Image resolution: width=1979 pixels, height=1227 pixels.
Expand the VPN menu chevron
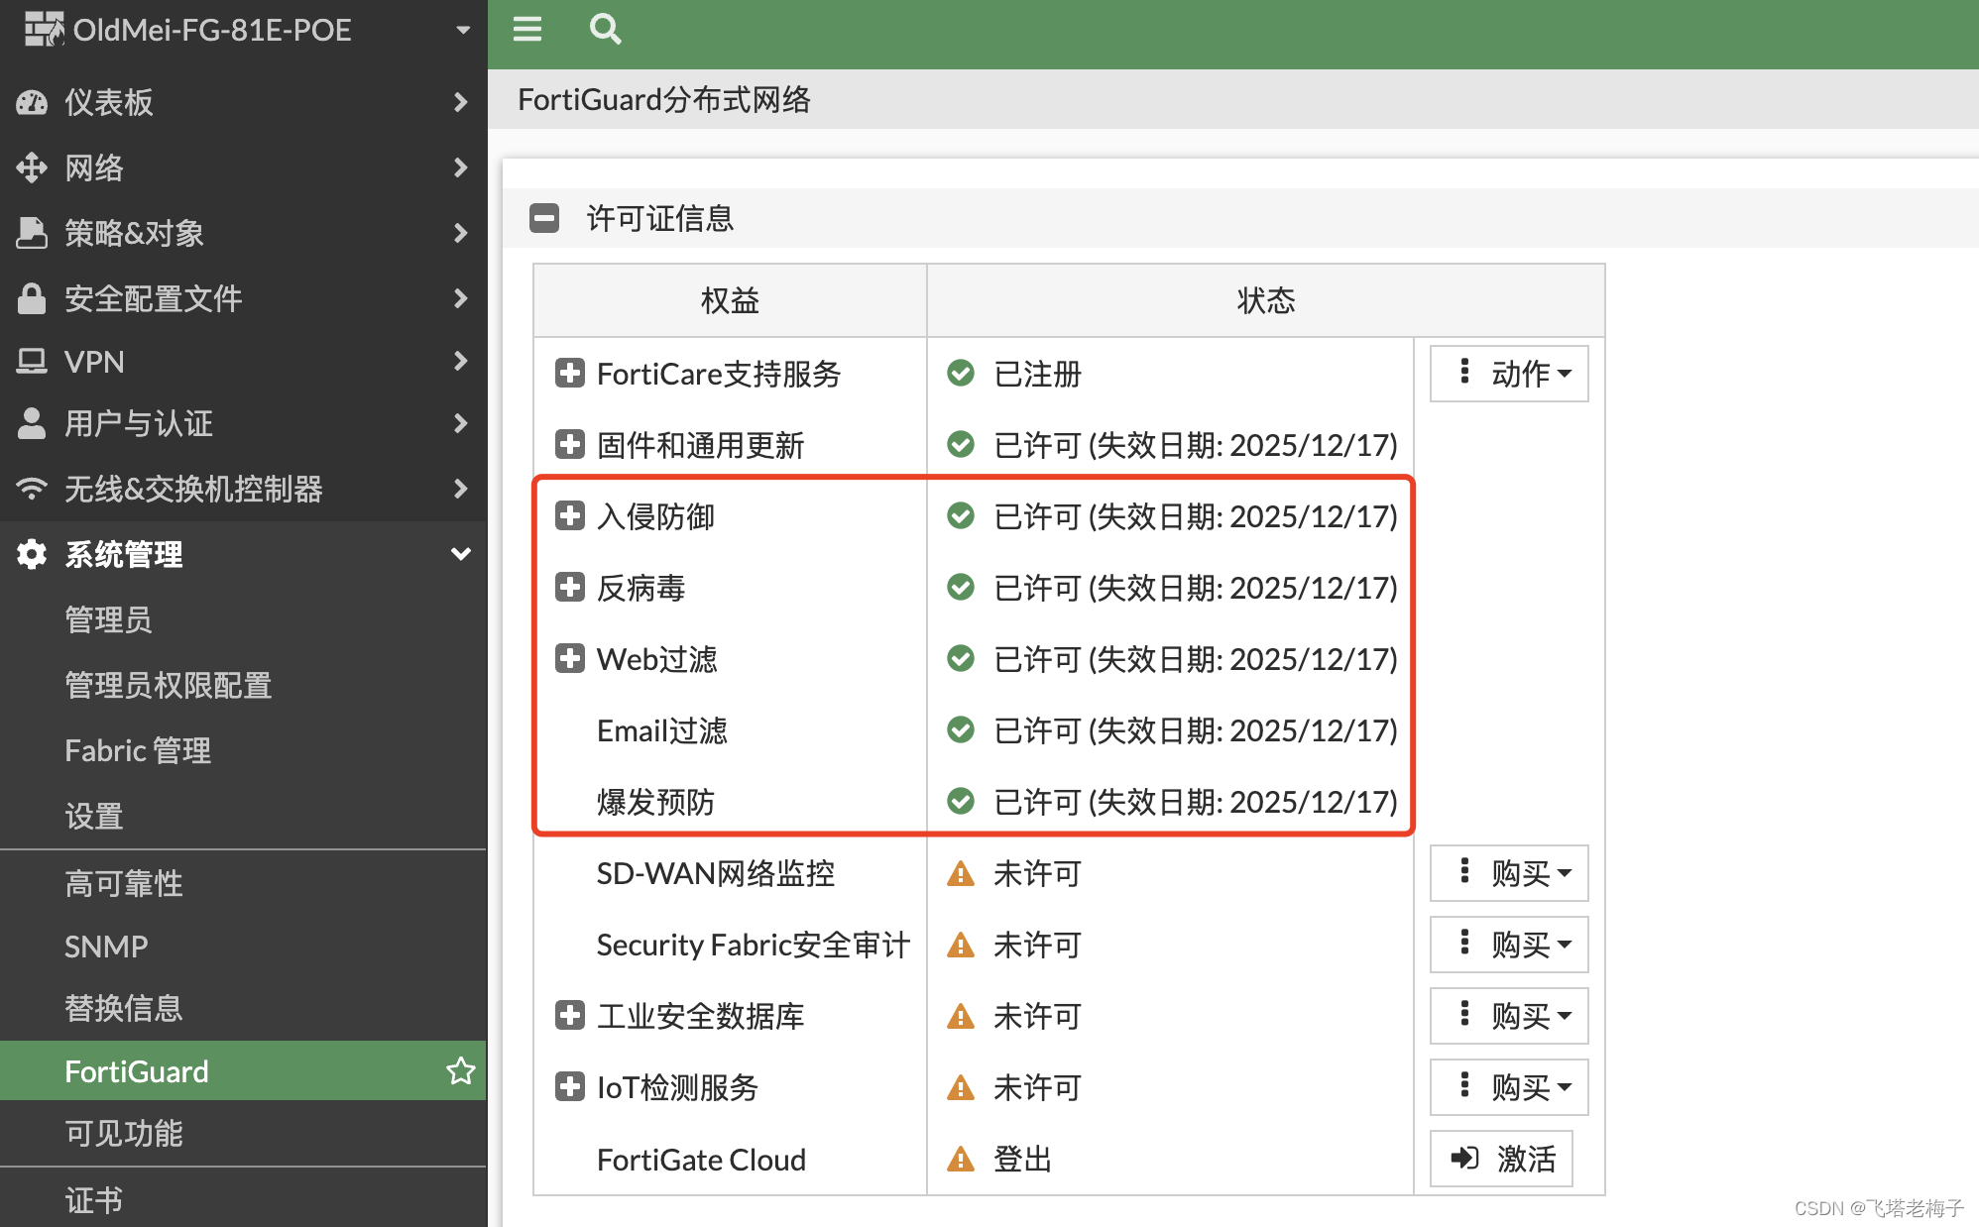tap(460, 362)
